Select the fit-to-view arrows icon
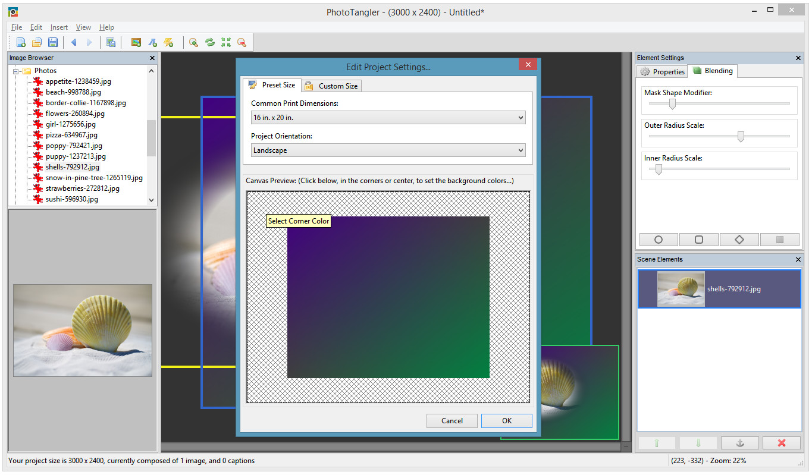Image resolution: width=812 pixels, height=475 pixels. 226,42
